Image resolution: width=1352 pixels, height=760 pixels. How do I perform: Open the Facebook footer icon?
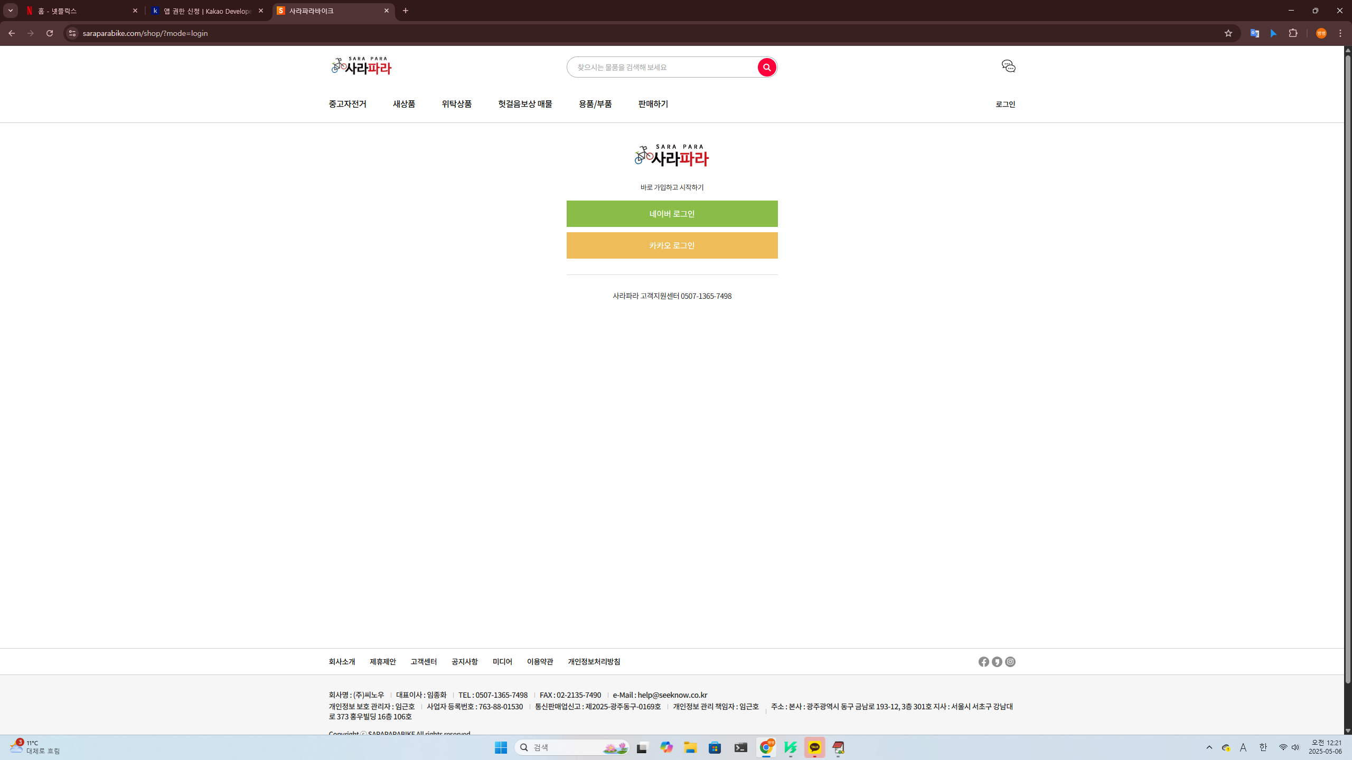983,662
